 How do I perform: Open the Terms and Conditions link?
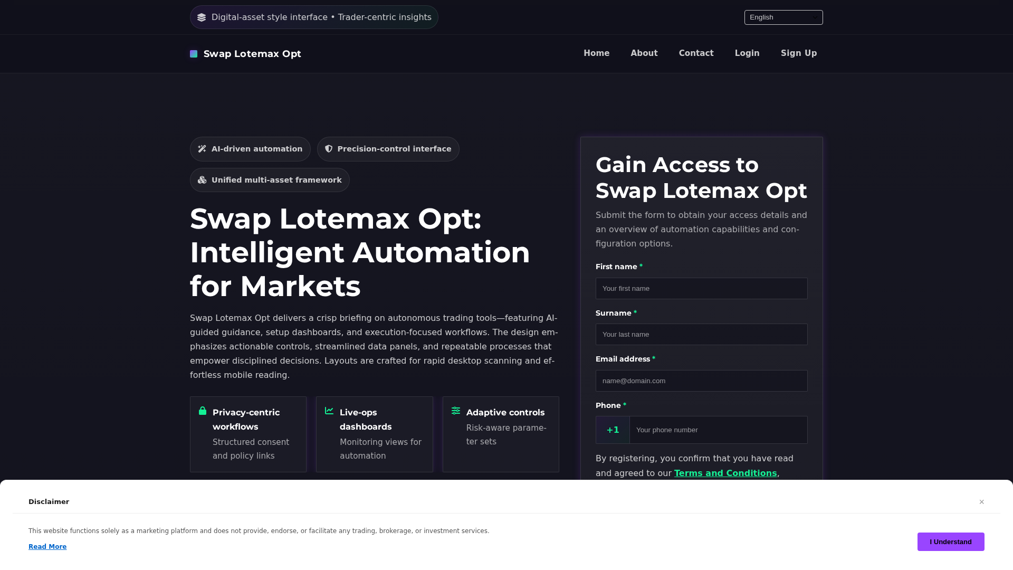coord(725,473)
